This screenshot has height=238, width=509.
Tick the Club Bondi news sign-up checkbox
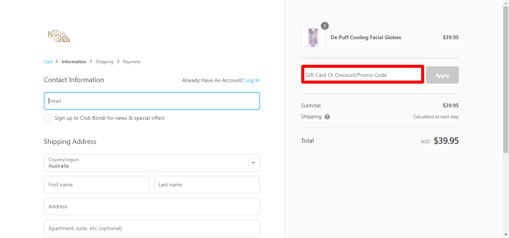coord(48,118)
